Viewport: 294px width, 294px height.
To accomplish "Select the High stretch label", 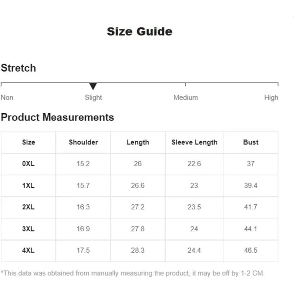I will click(271, 98).
